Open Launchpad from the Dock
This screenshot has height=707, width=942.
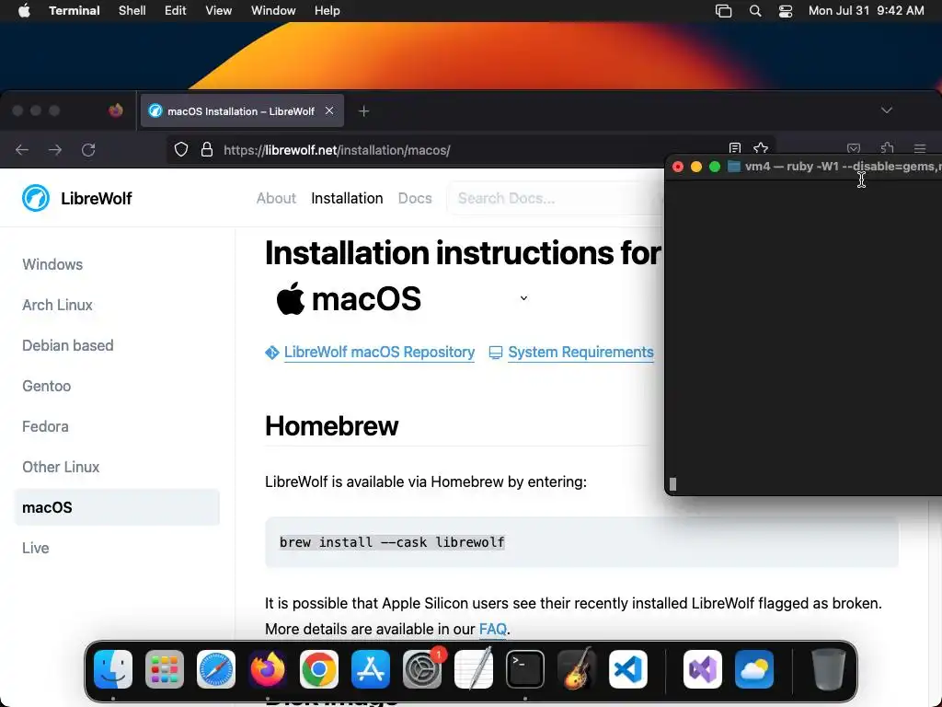[x=165, y=669]
